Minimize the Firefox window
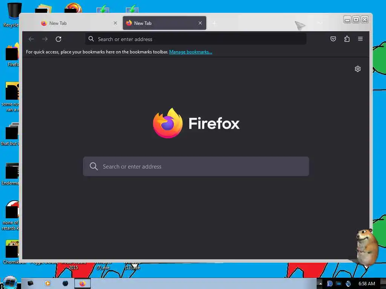This screenshot has height=289, width=386. coord(347,20)
